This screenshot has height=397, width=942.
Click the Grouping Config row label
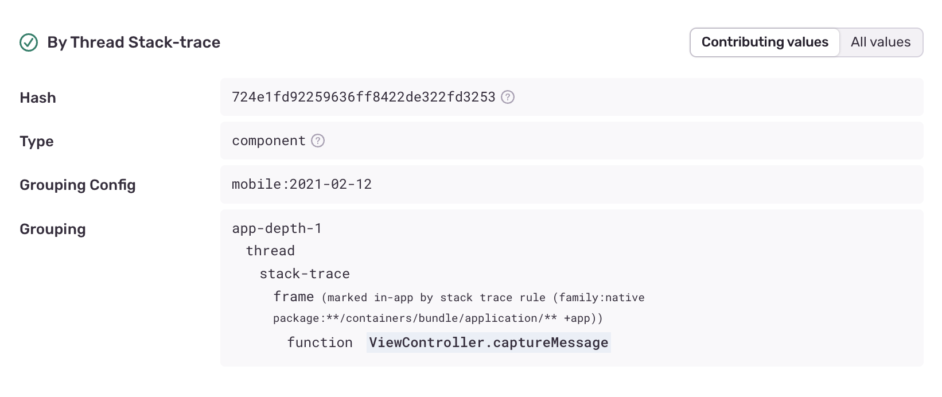[x=77, y=185]
